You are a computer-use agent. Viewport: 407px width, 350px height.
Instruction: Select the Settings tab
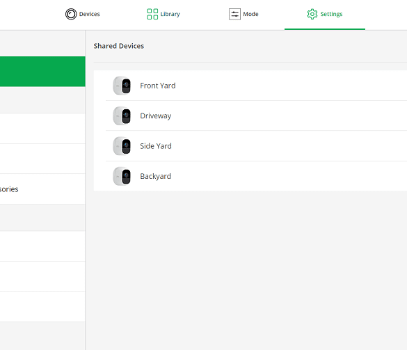tap(325, 14)
